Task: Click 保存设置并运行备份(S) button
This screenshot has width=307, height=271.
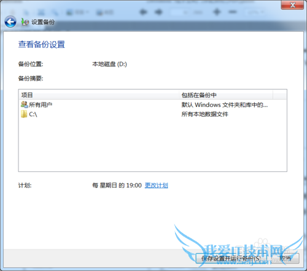Action: click(231, 258)
